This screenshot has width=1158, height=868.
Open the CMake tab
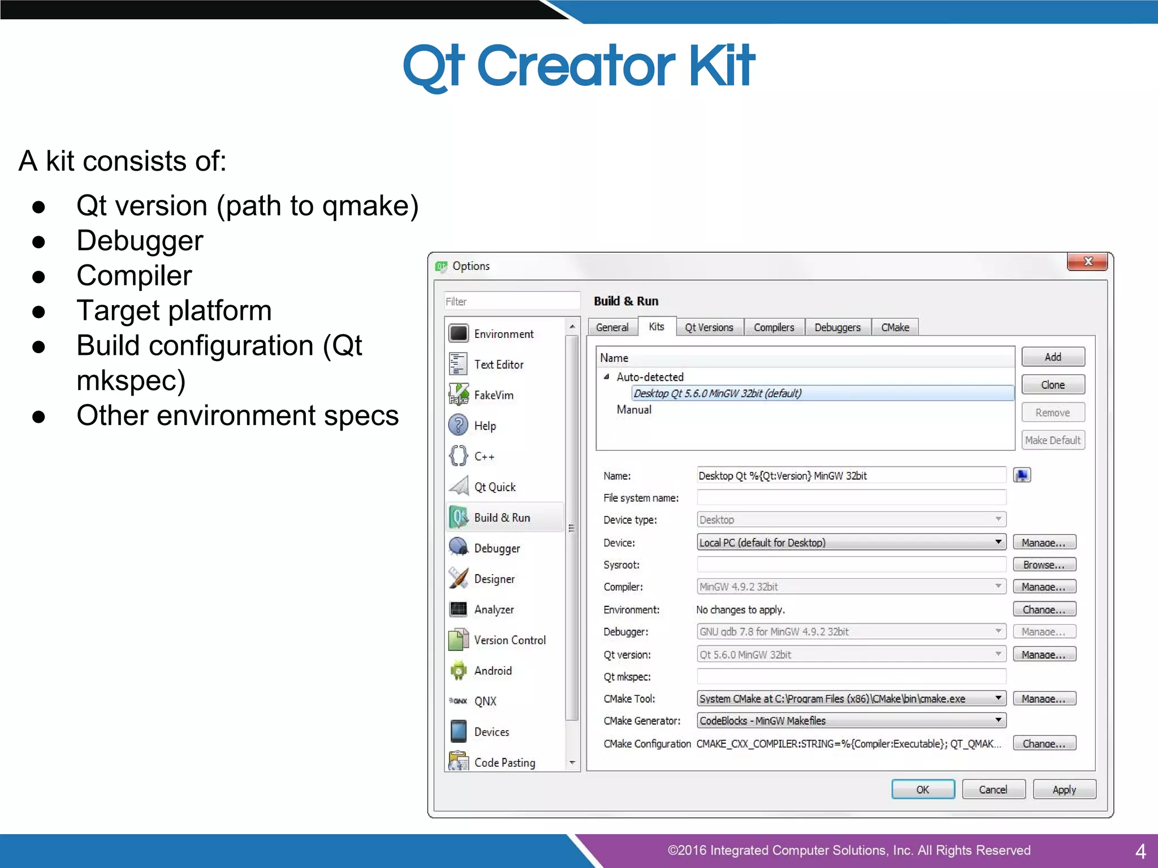pyautogui.click(x=895, y=327)
